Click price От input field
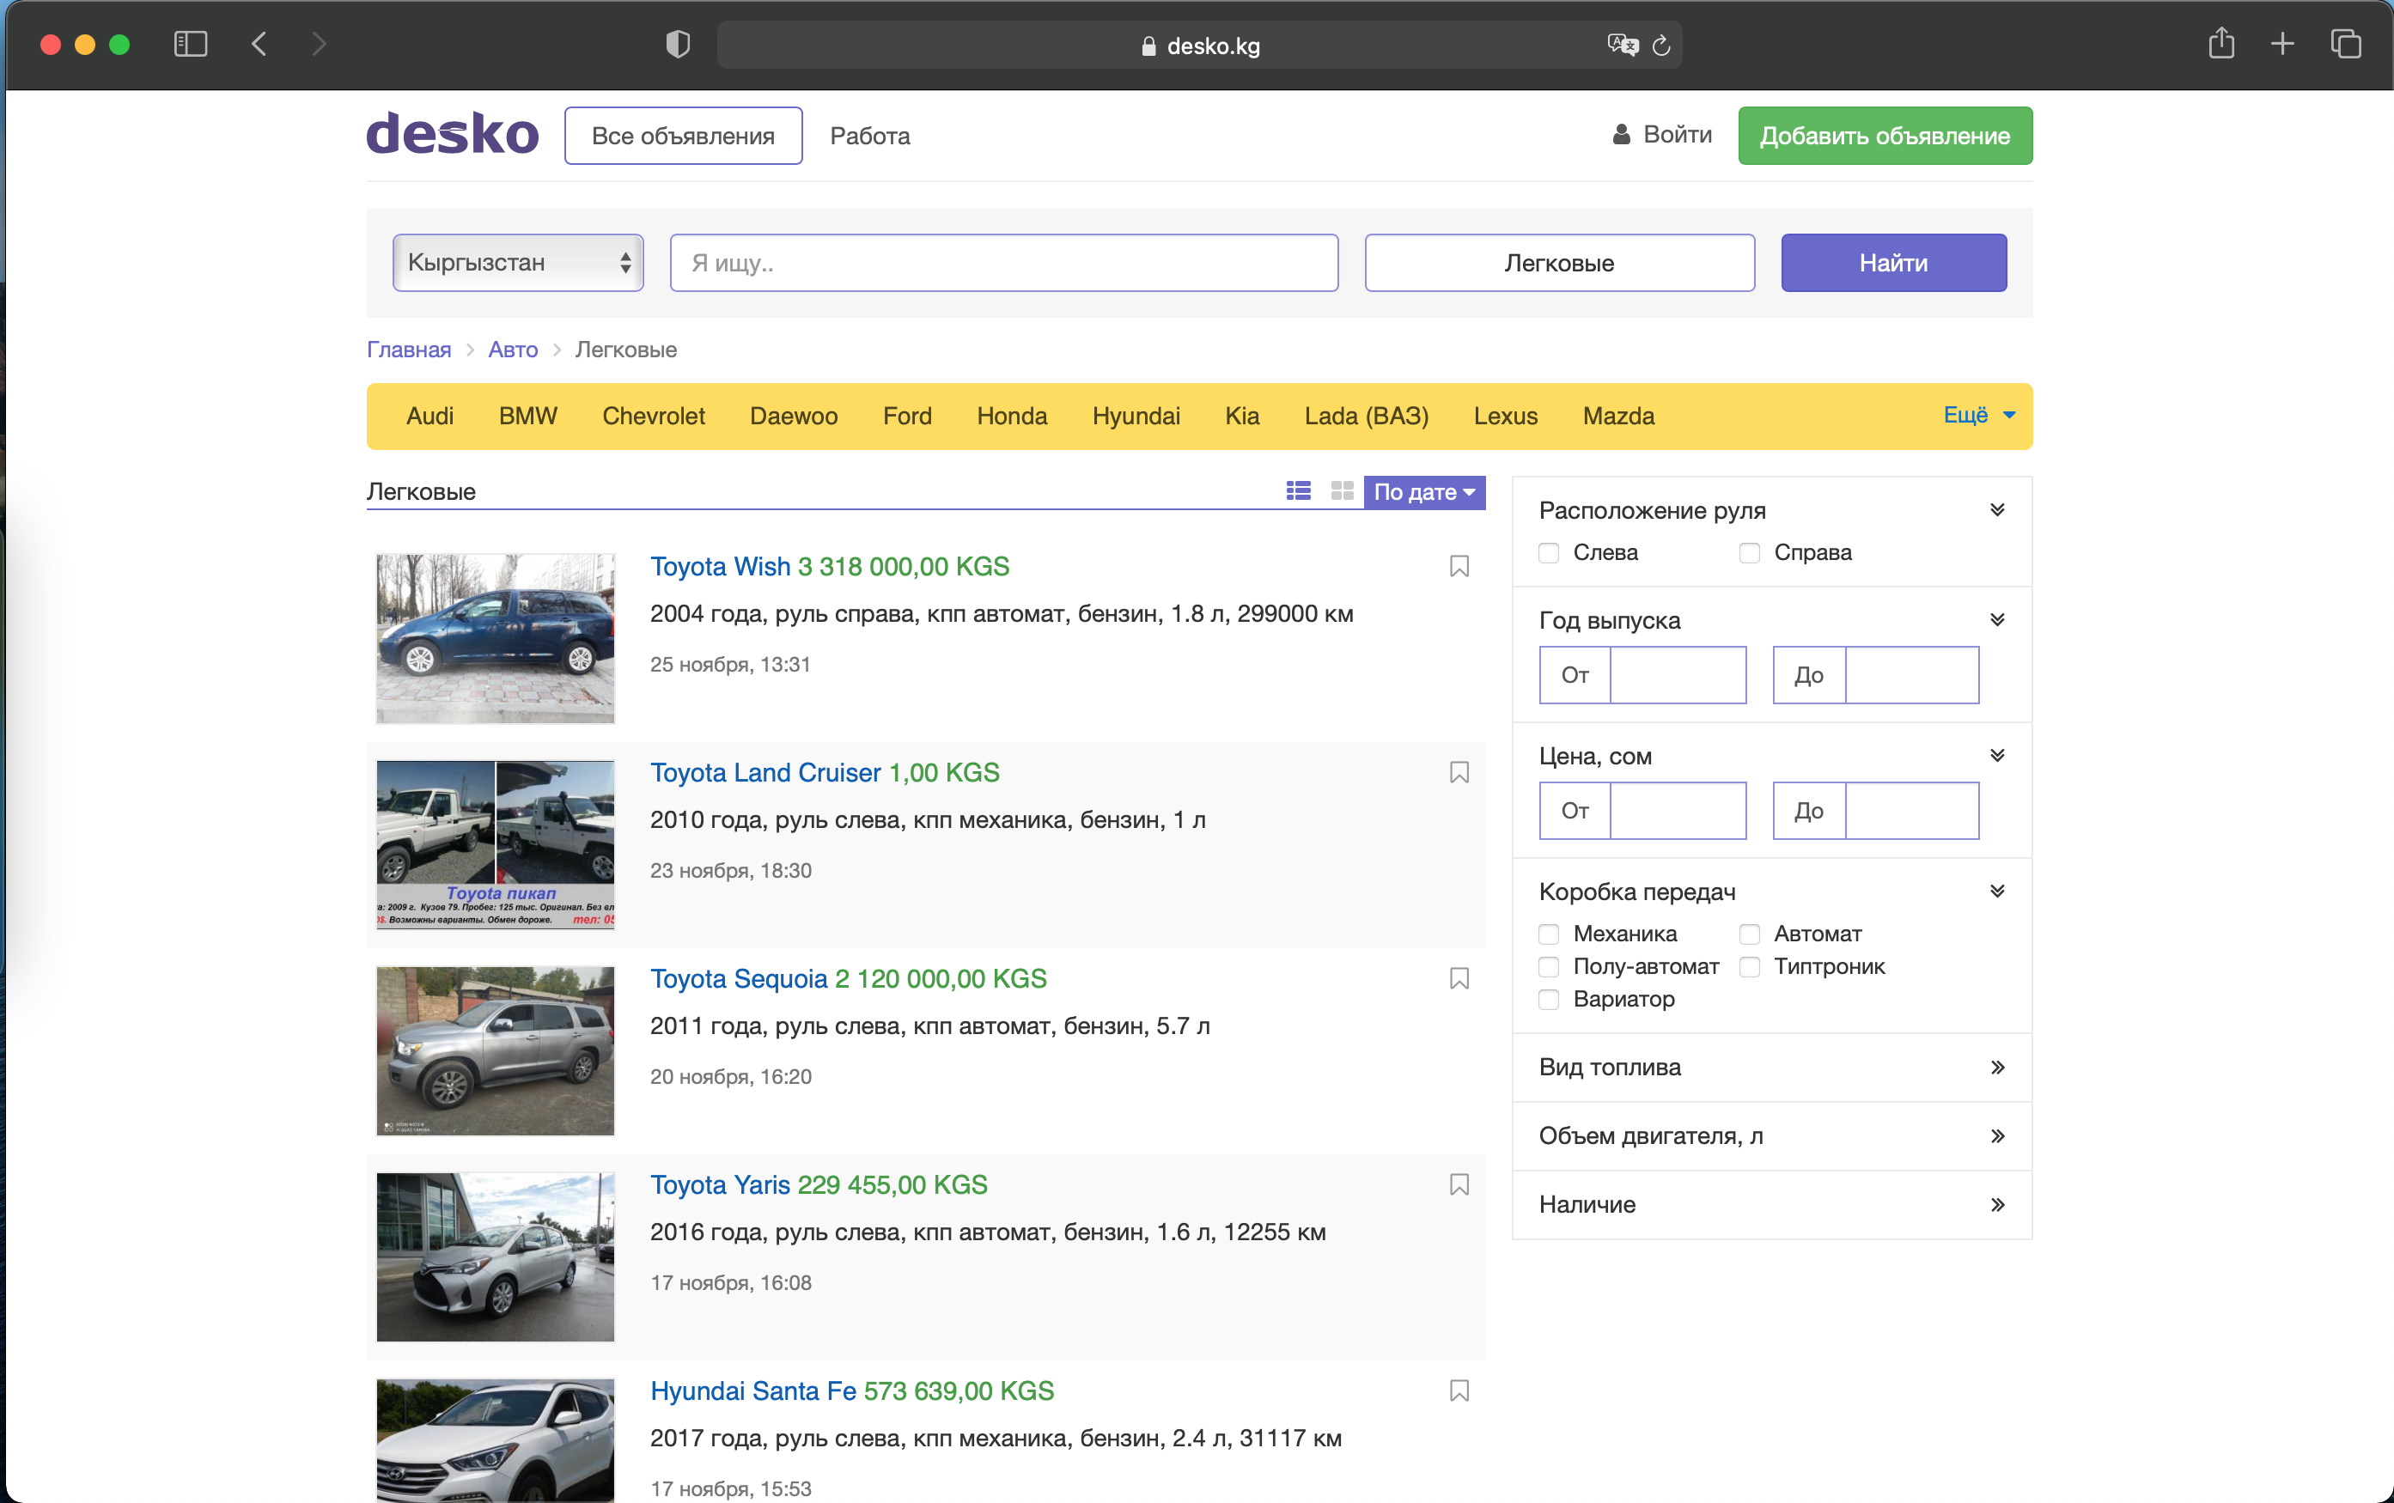Viewport: 2394px width, 1503px height. coord(1678,811)
